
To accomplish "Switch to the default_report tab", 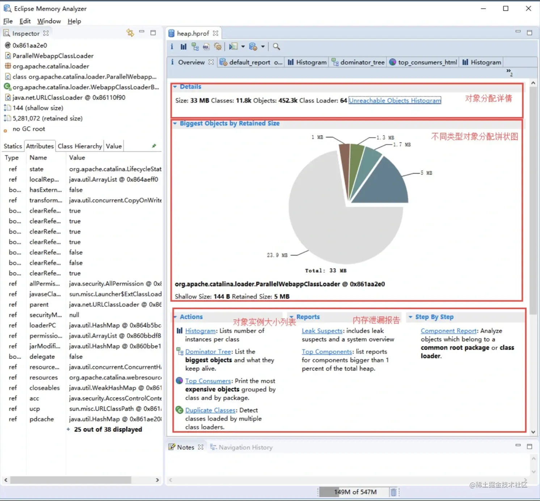I will coord(250,62).
